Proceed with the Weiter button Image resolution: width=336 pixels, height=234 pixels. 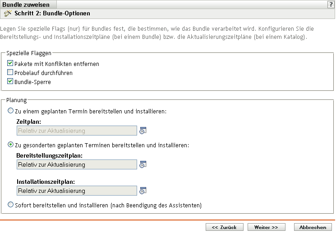(x=266, y=227)
